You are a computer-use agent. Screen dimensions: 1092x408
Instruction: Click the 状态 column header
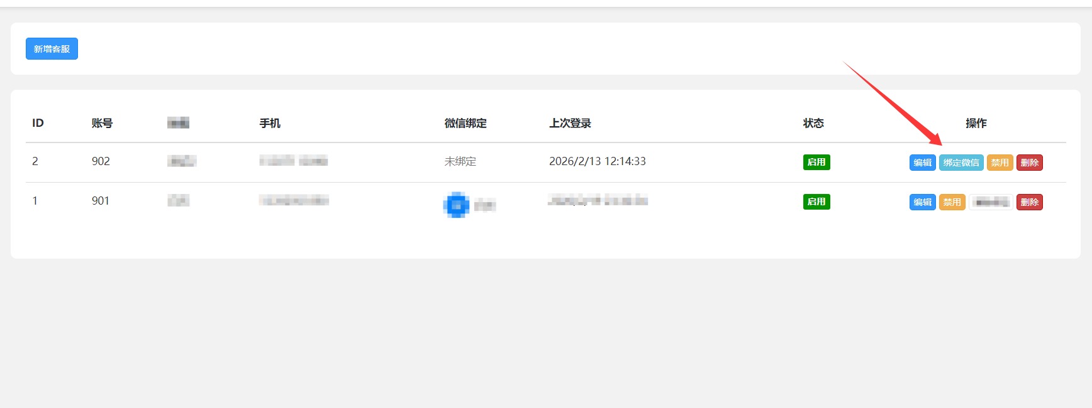point(813,123)
